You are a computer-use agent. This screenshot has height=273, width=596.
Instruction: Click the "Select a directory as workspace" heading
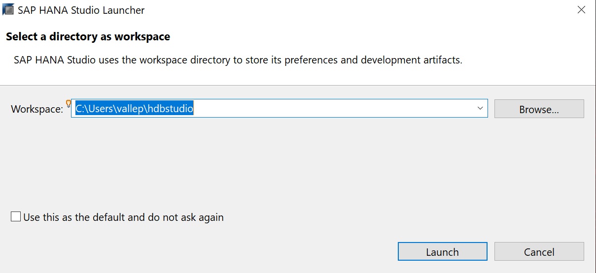coord(88,36)
